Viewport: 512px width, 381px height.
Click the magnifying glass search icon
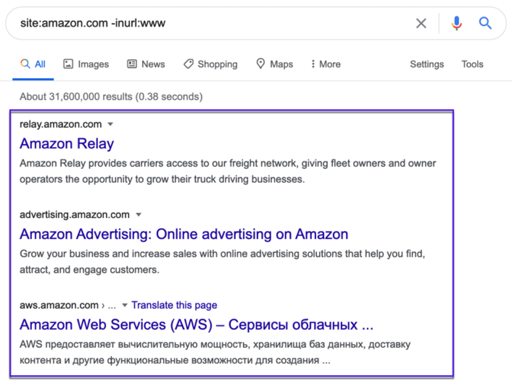pyautogui.click(x=485, y=23)
